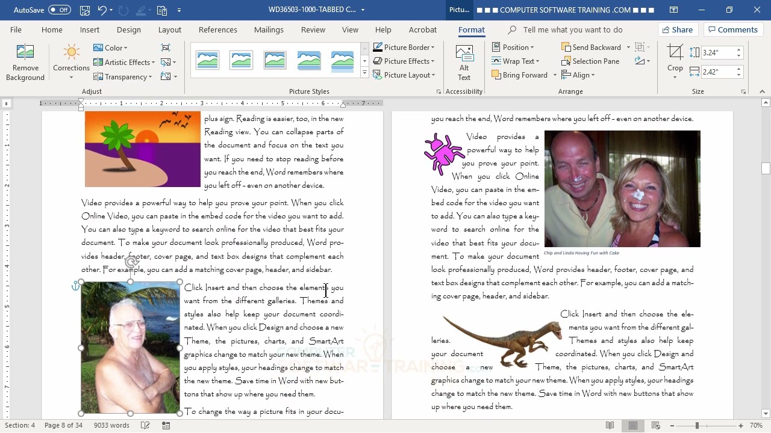771x433 pixels.
Task: Open the Alt Text pane
Action: pos(464,63)
